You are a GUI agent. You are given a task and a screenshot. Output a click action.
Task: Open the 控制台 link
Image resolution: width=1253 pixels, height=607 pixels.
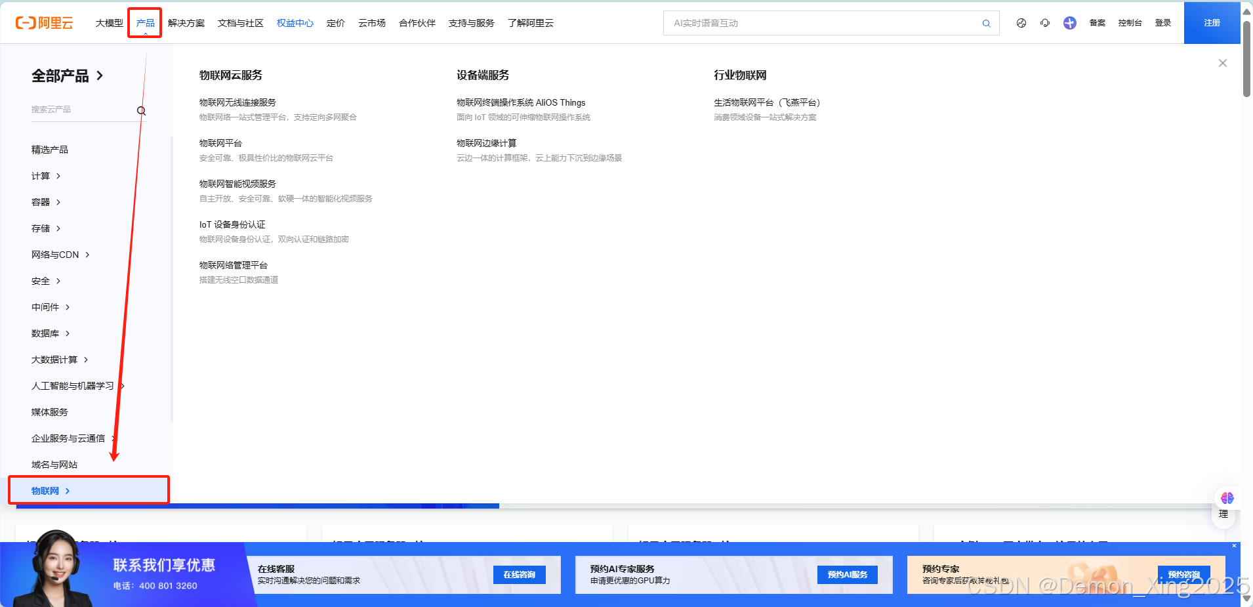pos(1130,23)
